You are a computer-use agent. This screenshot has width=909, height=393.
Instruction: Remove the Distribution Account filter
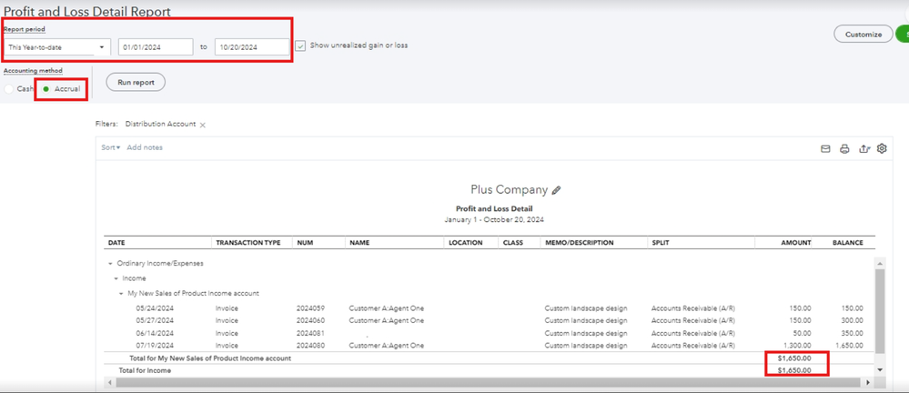(x=203, y=125)
